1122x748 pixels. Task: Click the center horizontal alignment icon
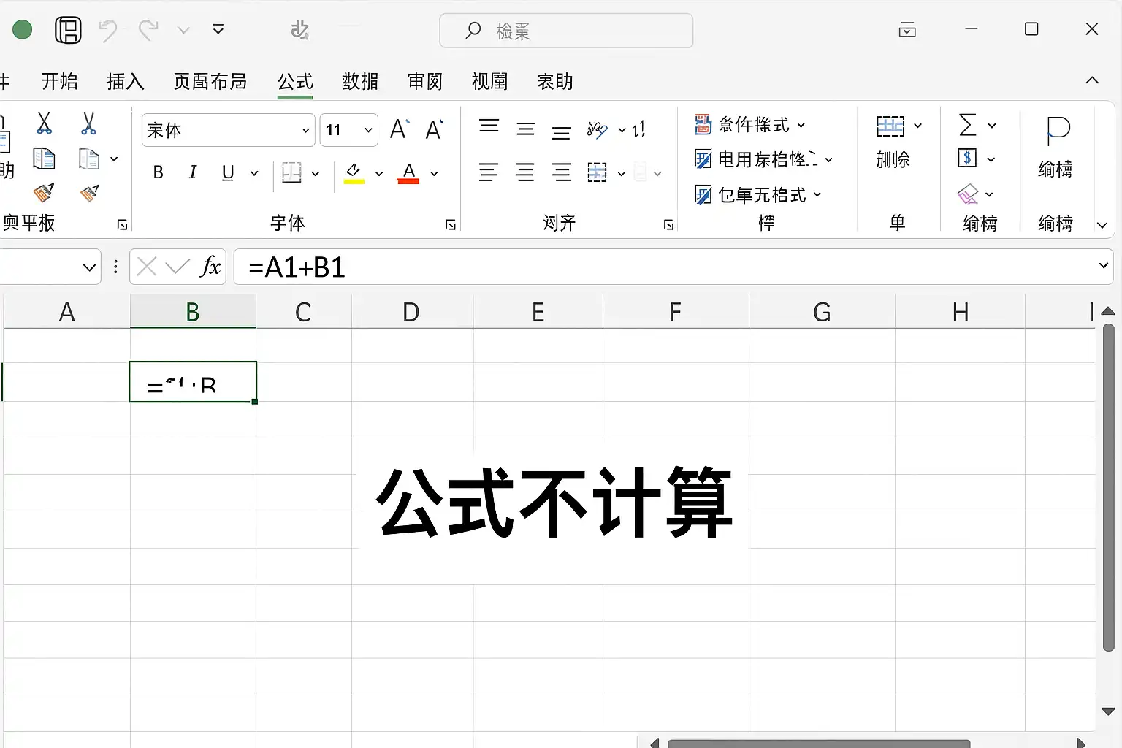(524, 172)
